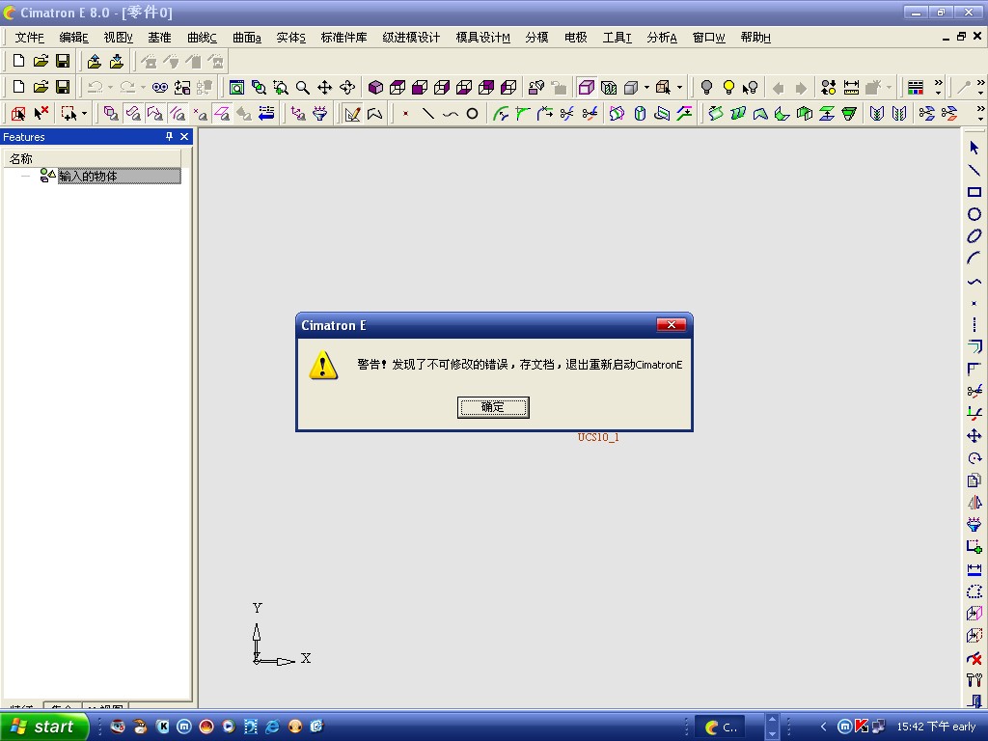Select the point tool in curve toolbar
Viewport: 988px width, 741px height.
406,114
